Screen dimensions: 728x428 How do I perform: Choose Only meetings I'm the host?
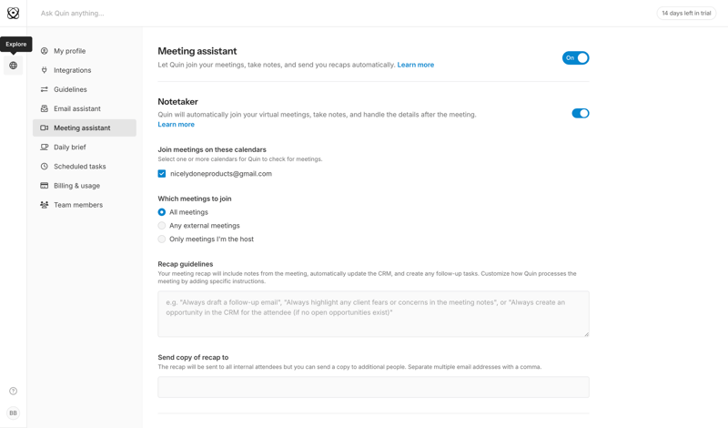click(162, 239)
